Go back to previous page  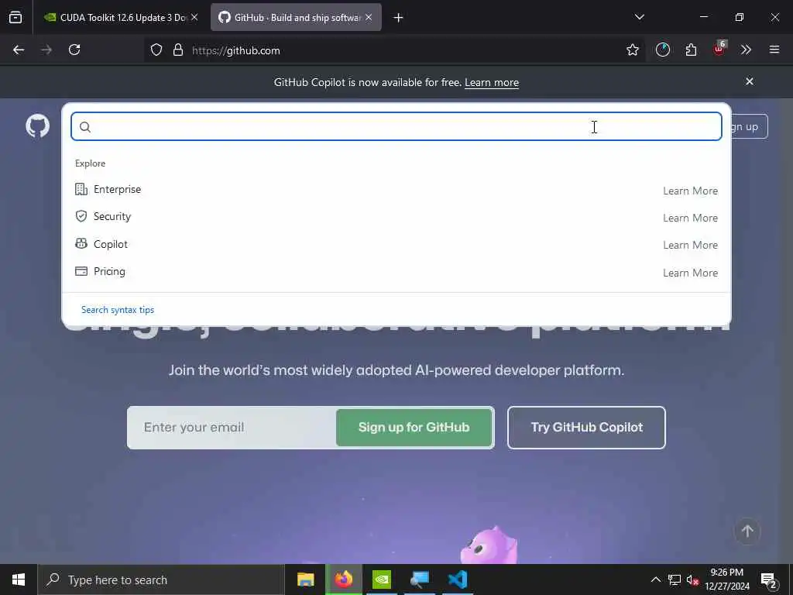coord(19,50)
